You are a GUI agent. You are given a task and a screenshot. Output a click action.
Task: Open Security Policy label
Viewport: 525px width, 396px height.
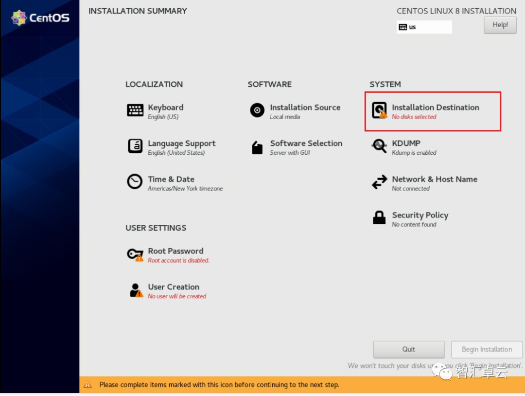pyautogui.click(x=420, y=216)
